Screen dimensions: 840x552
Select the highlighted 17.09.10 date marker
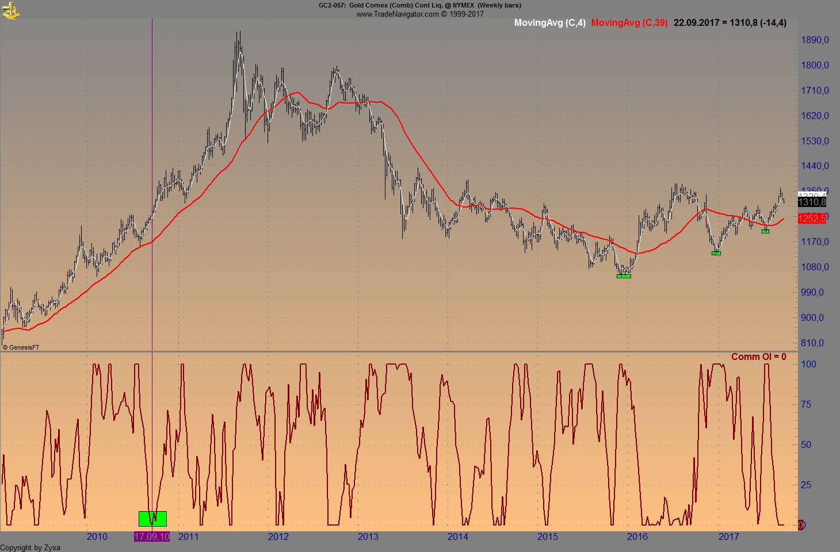click(152, 536)
